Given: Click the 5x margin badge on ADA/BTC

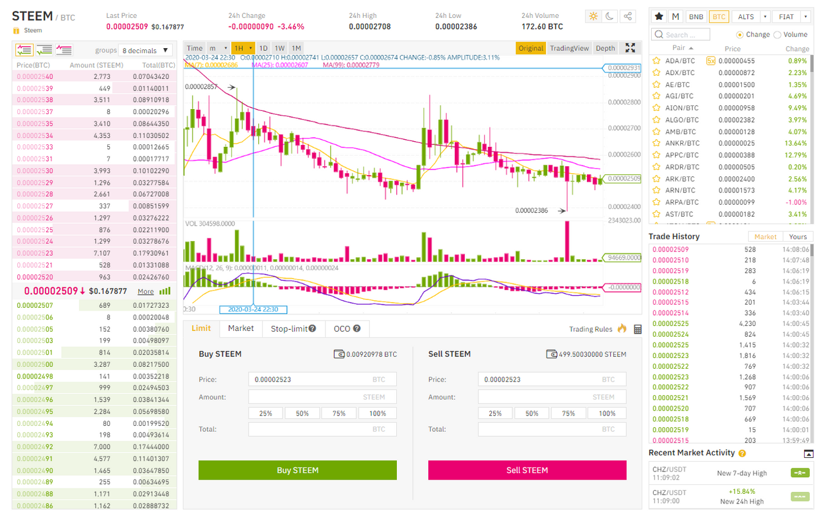Looking at the screenshot, I should tap(710, 61).
